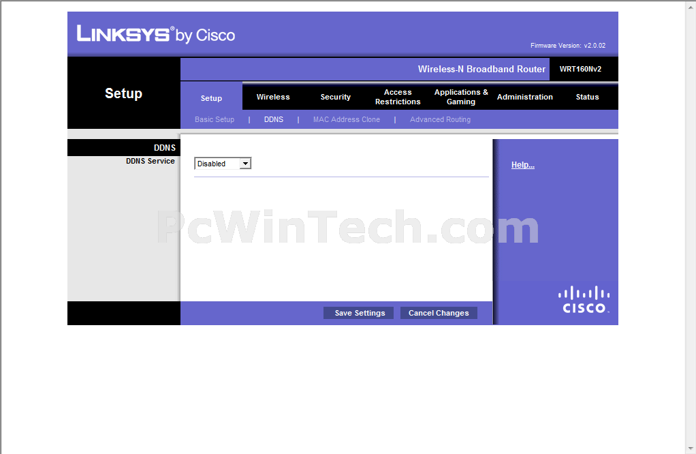Open the Status tab
This screenshot has height=454, width=696.
[587, 97]
